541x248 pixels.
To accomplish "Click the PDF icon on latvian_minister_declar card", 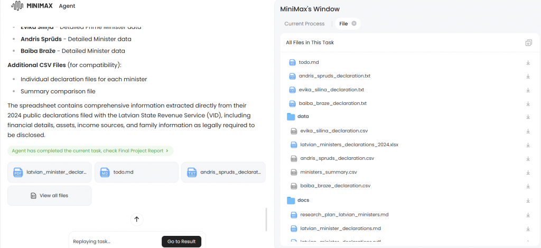I will 18,172.
